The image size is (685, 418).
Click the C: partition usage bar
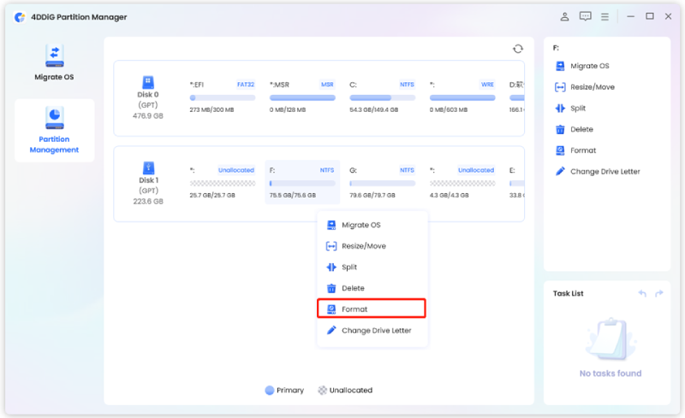(x=382, y=97)
